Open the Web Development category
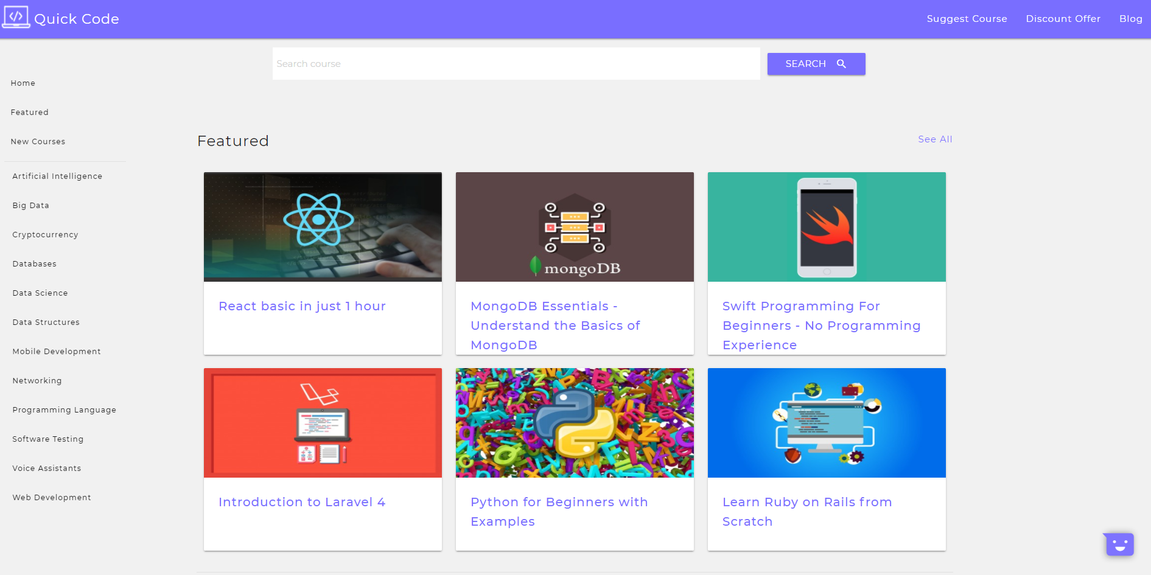 (52, 498)
